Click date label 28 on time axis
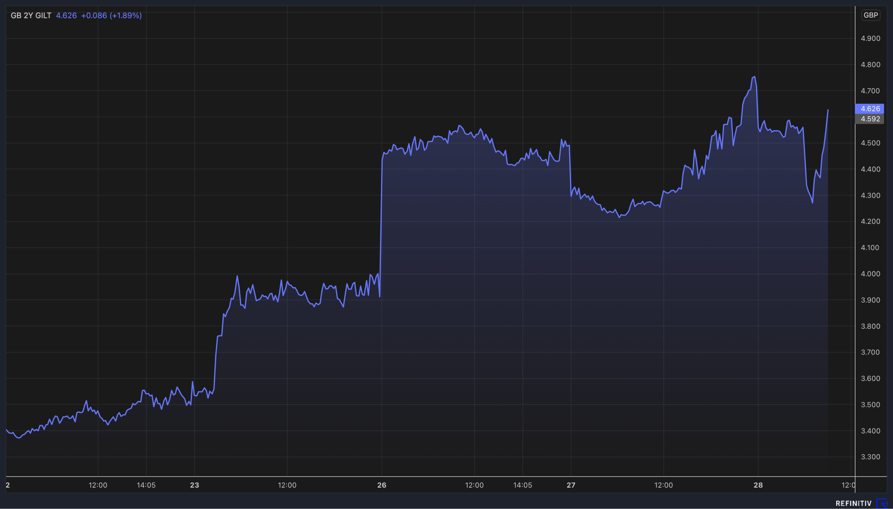 coord(758,485)
